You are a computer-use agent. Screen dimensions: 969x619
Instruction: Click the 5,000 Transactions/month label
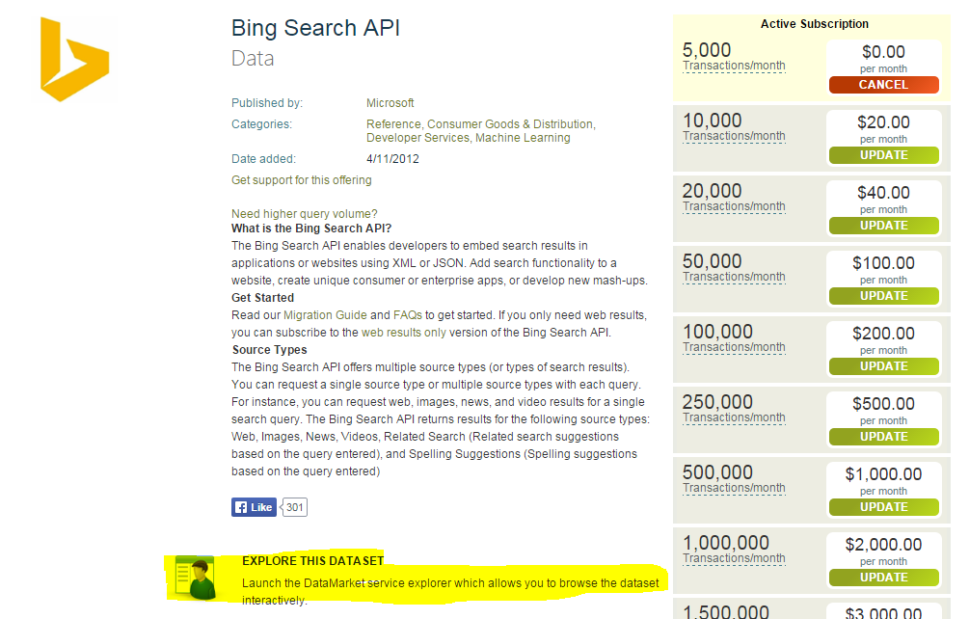point(734,57)
